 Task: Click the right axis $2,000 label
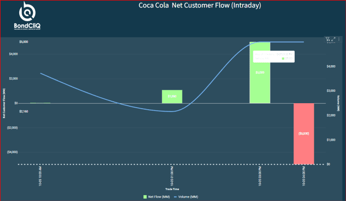coord(331,116)
